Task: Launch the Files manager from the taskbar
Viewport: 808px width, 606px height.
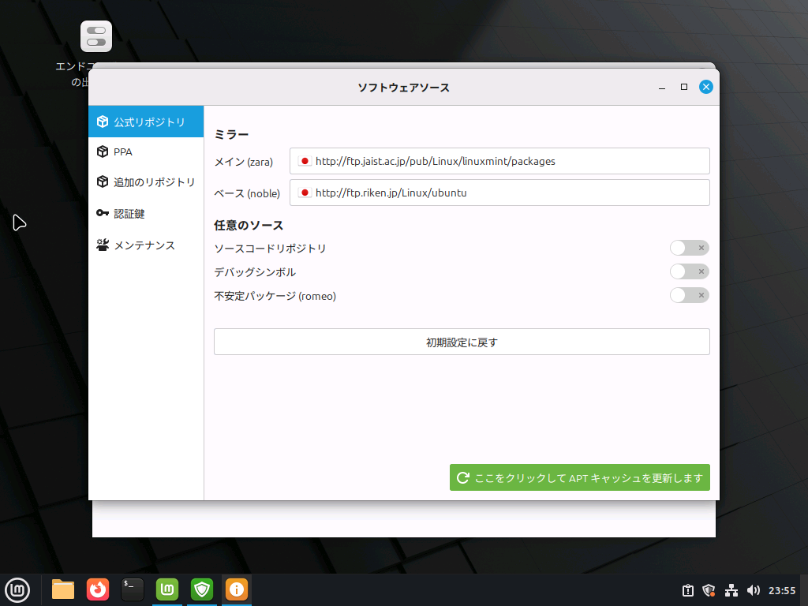Action: (63, 589)
